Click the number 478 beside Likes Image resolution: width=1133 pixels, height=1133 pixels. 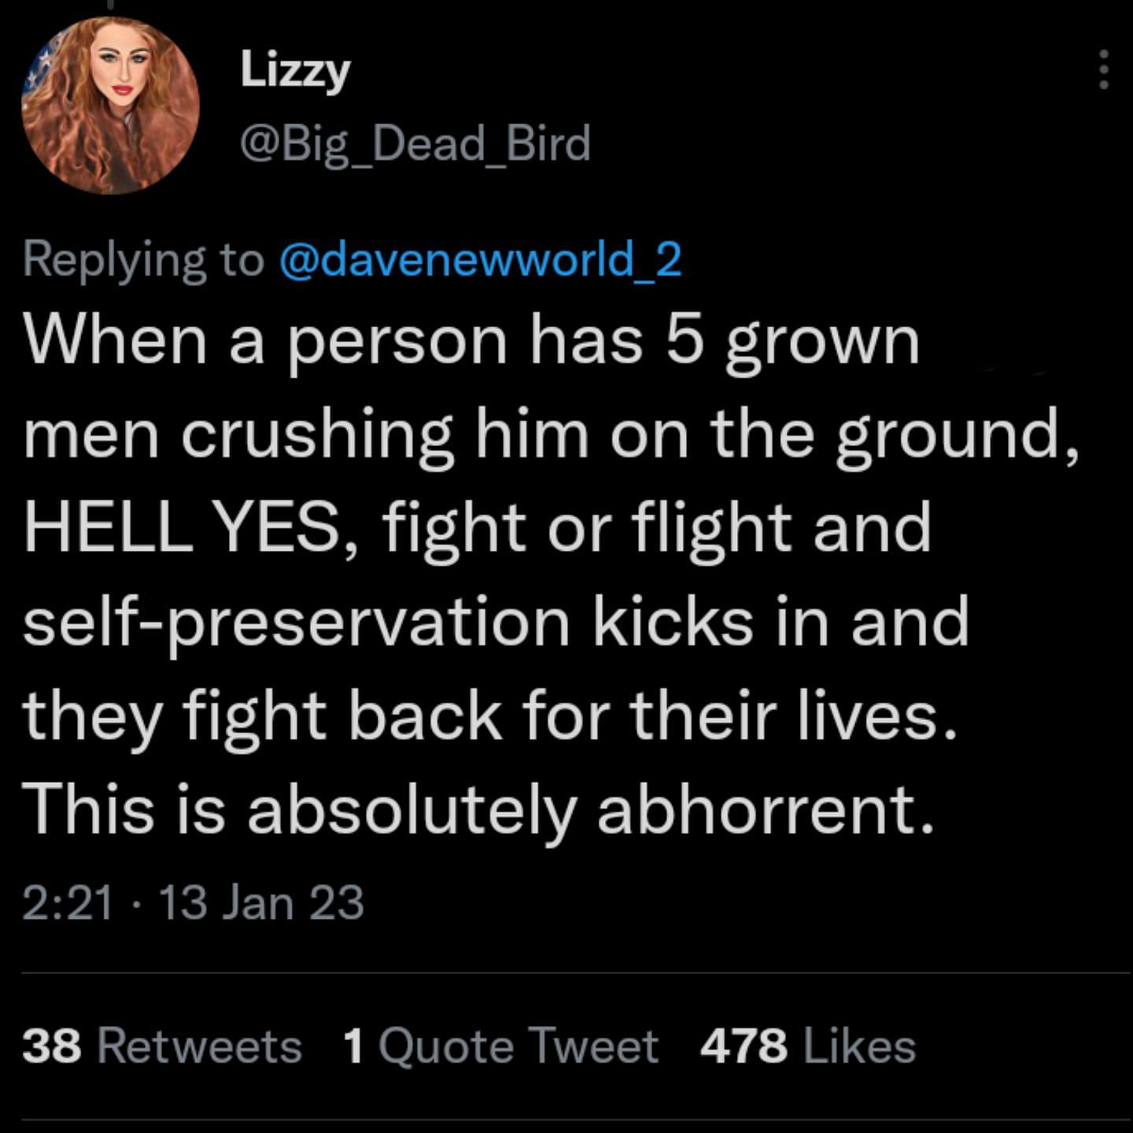[x=744, y=1046]
